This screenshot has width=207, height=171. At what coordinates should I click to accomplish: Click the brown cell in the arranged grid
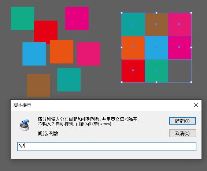(156, 24)
